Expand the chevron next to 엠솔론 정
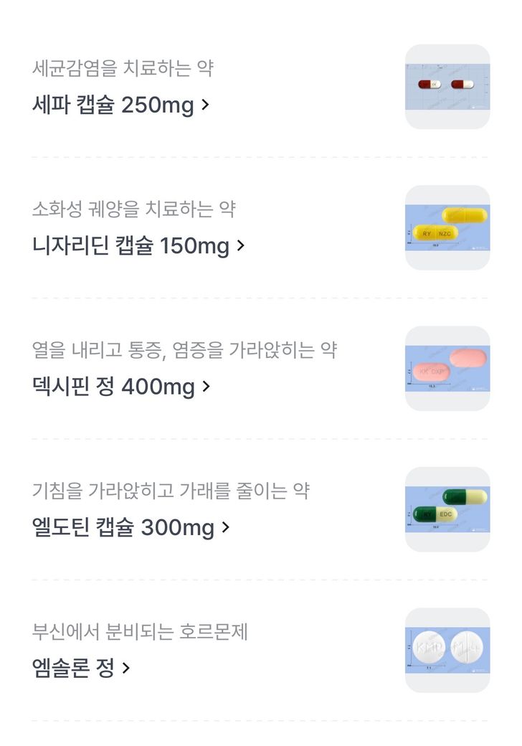Image resolution: width=522 pixels, height=746 pixels. pyautogui.click(x=126, y=669)
